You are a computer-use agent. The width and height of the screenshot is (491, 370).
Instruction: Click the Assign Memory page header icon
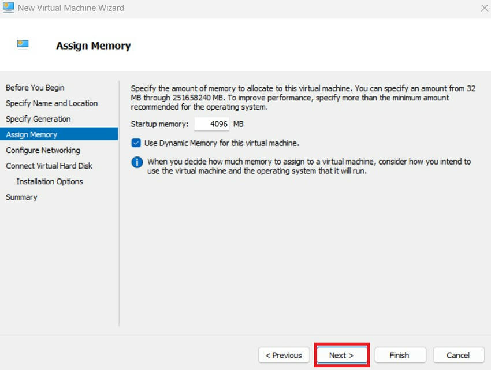click(x=22, y=43)
